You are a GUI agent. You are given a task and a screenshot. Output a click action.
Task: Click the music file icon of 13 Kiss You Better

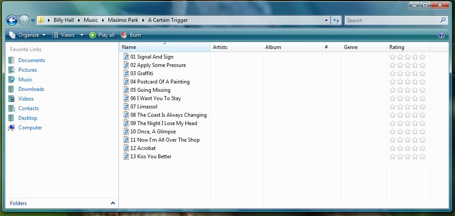pyautogui.click(x=126, y=156)
